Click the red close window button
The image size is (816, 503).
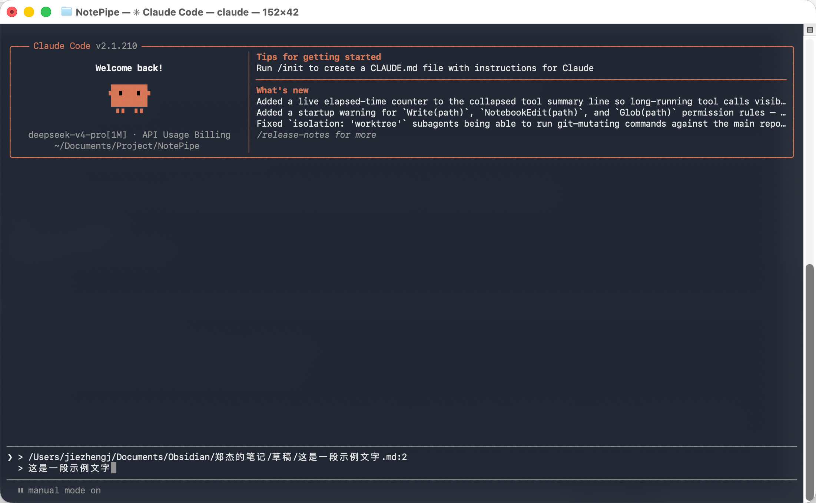point(12,12)
